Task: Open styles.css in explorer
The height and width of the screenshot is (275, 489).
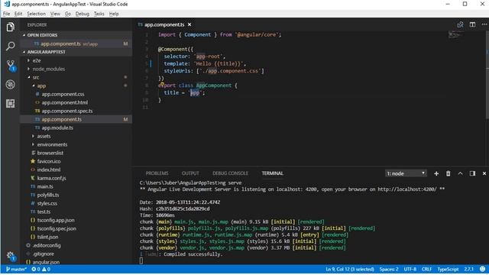Action: click(47, 204)
